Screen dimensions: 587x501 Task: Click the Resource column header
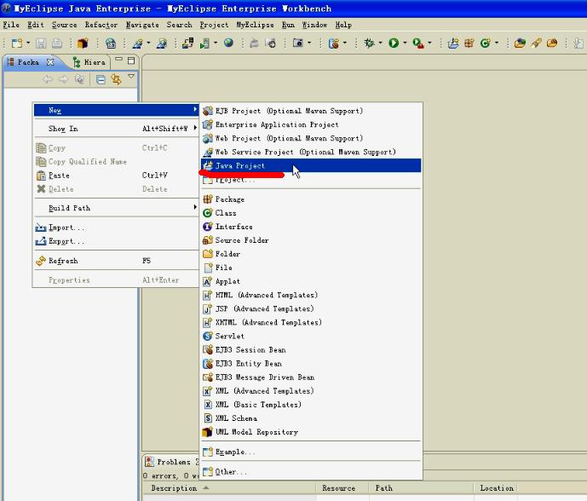point(343,488)
